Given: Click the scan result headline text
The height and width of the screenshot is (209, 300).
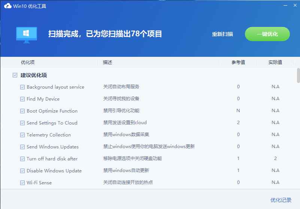Looking at the screenshot, I should pos(105,34).
